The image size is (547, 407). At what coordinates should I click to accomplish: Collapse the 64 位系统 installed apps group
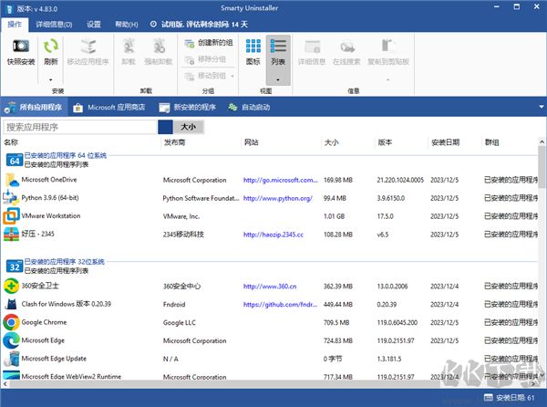point(15,160)
